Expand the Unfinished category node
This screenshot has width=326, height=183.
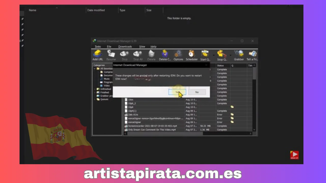tap(95, 89)
